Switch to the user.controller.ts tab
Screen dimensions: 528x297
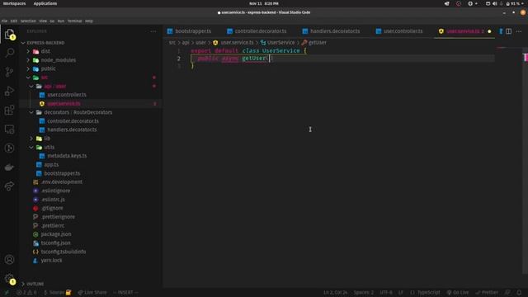399,31
